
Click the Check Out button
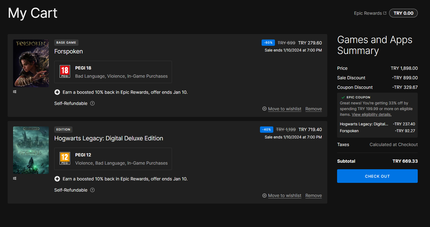(x=377, y=176)
